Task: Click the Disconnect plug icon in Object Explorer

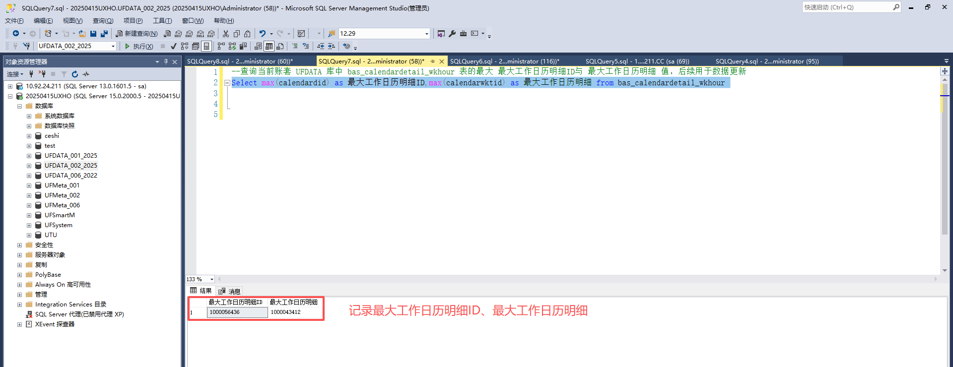Action: click(42, 74)
